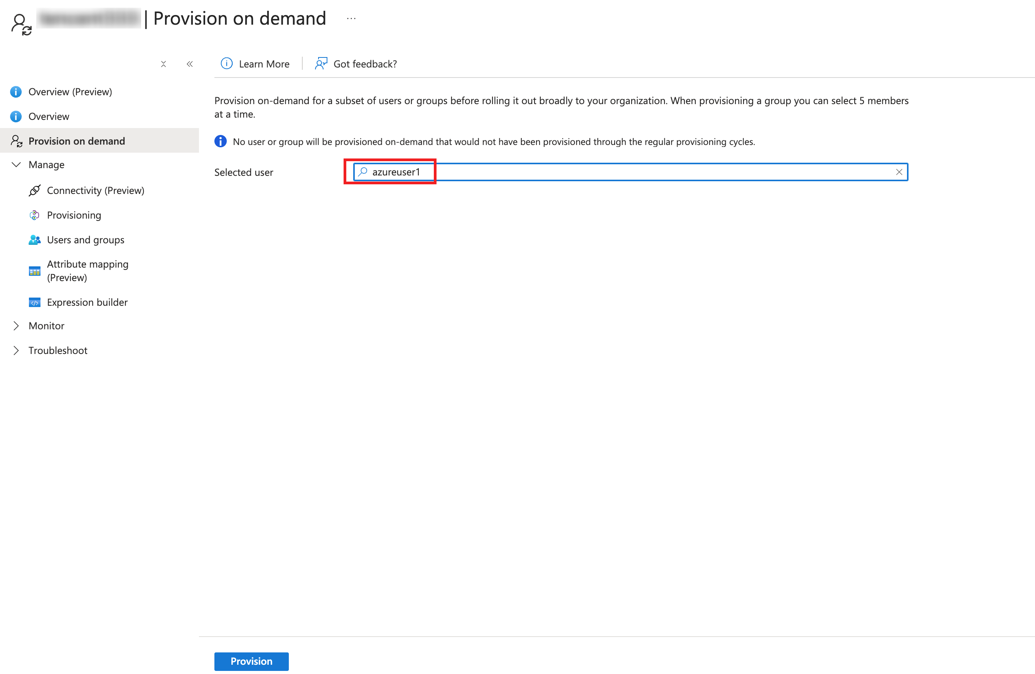Click the Learn More info icon

pos(227,64)
